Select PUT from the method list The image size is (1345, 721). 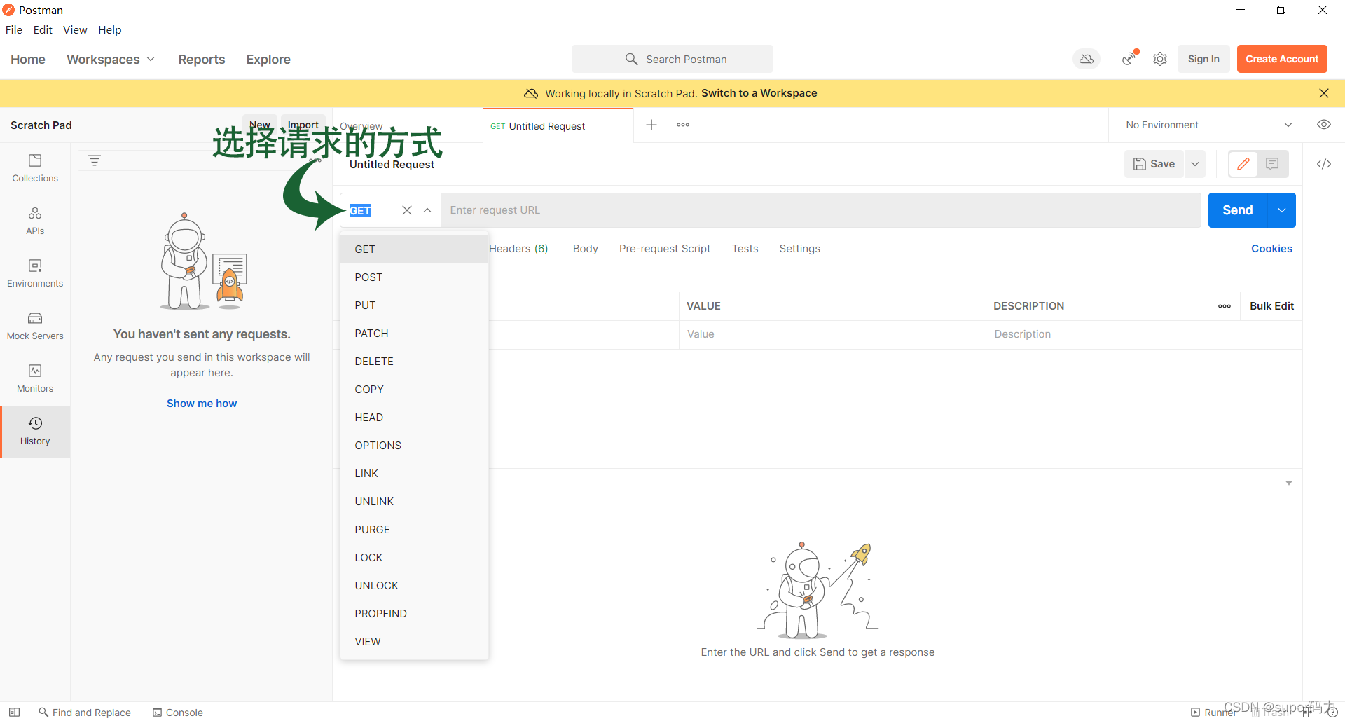point(414,305)
